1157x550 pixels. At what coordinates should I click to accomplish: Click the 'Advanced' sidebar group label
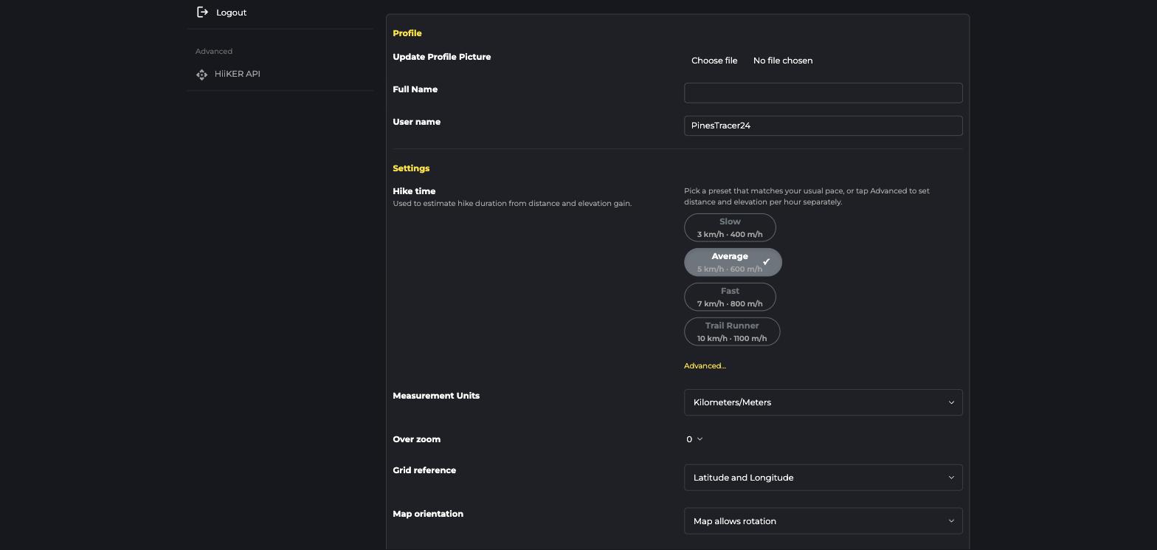pyautogui.click(x=214, y=51)
